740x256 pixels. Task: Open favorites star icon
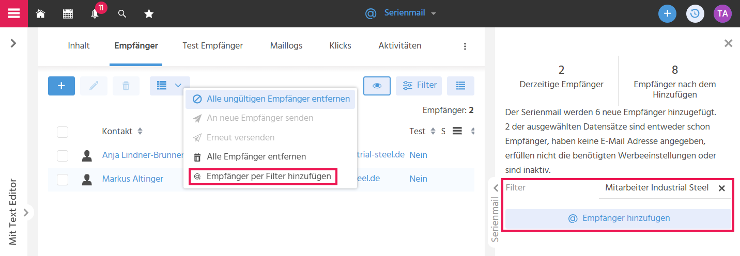point(149,14)
